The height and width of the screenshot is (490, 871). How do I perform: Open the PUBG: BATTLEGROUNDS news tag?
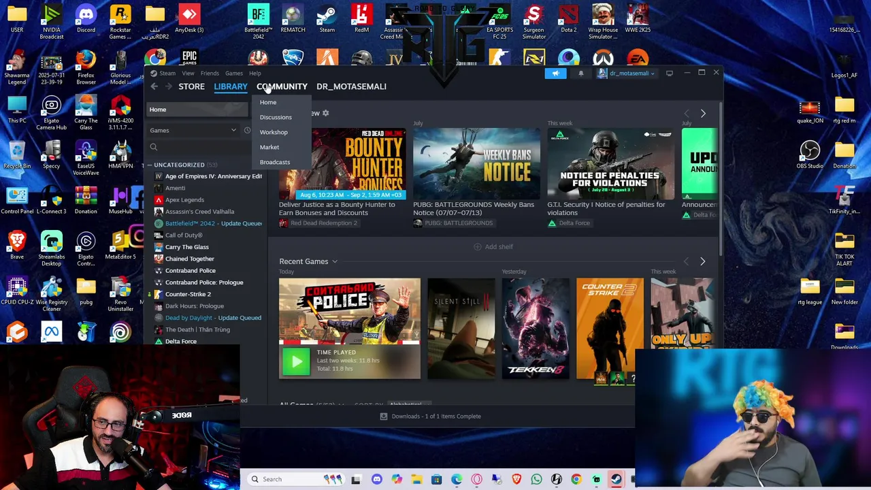(453, 223)
